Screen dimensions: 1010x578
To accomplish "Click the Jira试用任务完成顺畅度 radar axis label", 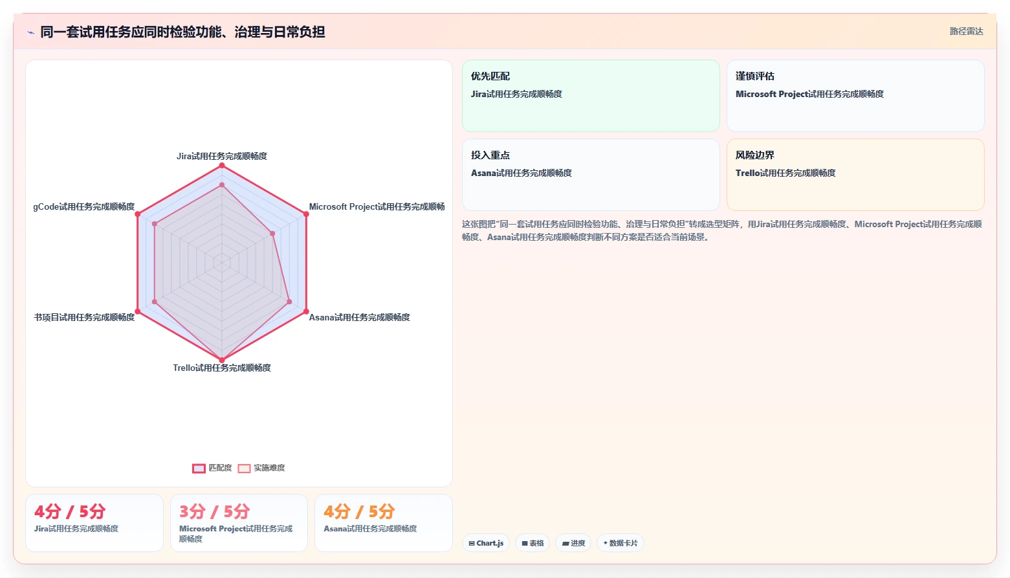I will click(x=222, y=156).
